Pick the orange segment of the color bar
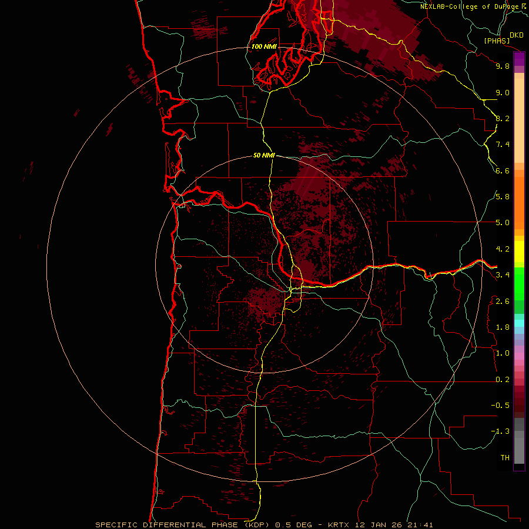Screen dimensions: 529x529 coord(519,202)
